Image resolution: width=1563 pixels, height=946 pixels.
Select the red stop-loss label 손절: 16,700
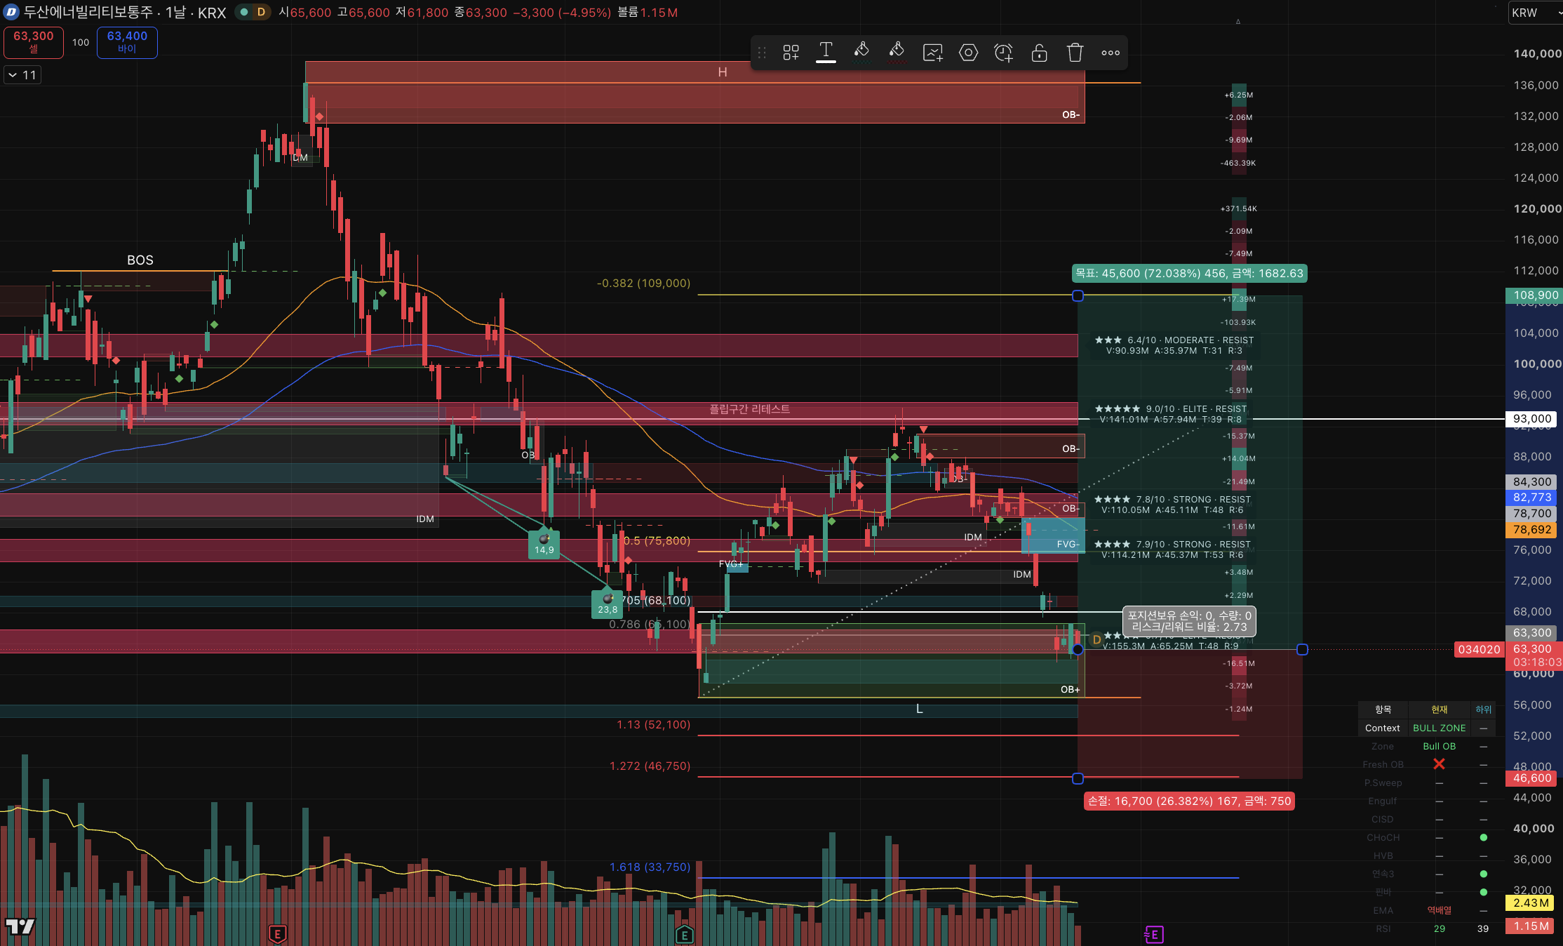point(1189,801)
